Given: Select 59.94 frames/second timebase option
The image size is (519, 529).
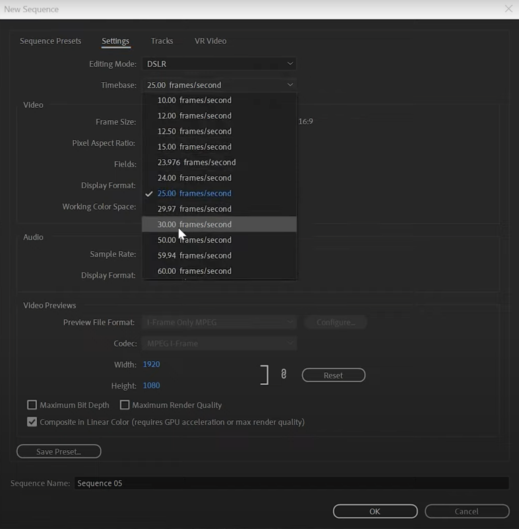Looking at the screenshot, I should coord(219,255).
